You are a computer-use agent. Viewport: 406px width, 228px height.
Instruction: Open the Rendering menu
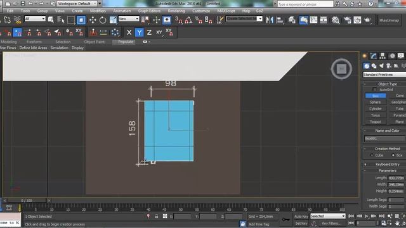pyautogui.click(x=176, y=11)
